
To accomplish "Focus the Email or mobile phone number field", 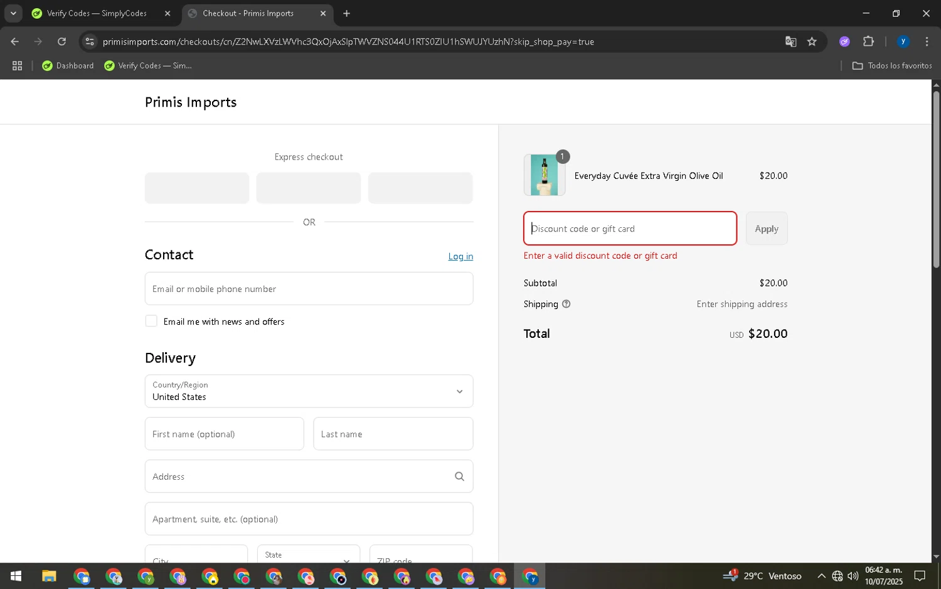I will coord(309,289).
